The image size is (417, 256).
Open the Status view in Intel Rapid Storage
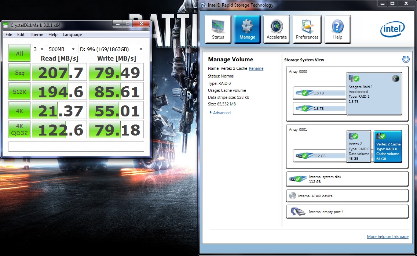[x=218, y=29]
